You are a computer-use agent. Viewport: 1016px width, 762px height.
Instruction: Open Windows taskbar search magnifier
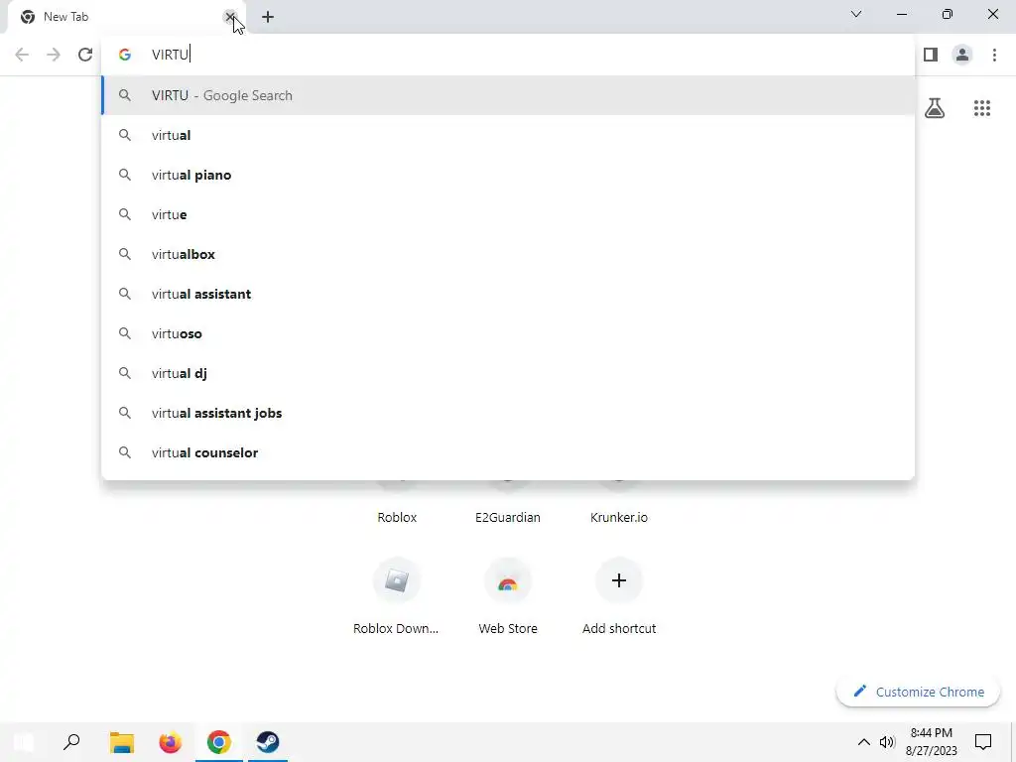tap(71, 742)
